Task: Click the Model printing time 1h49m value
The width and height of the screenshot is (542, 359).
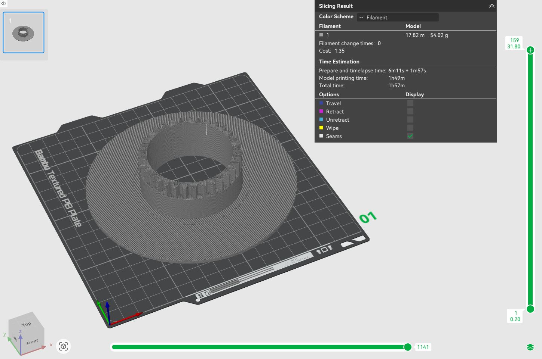Action: tap(396, 78)
